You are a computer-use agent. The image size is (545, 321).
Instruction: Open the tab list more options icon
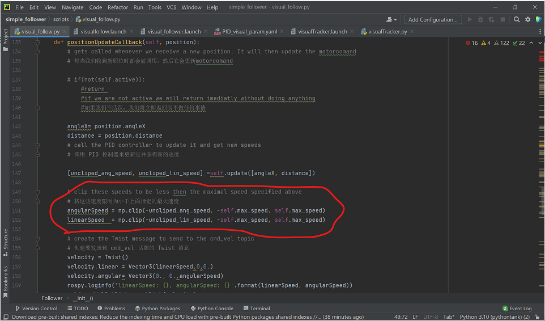pos(540,31)
